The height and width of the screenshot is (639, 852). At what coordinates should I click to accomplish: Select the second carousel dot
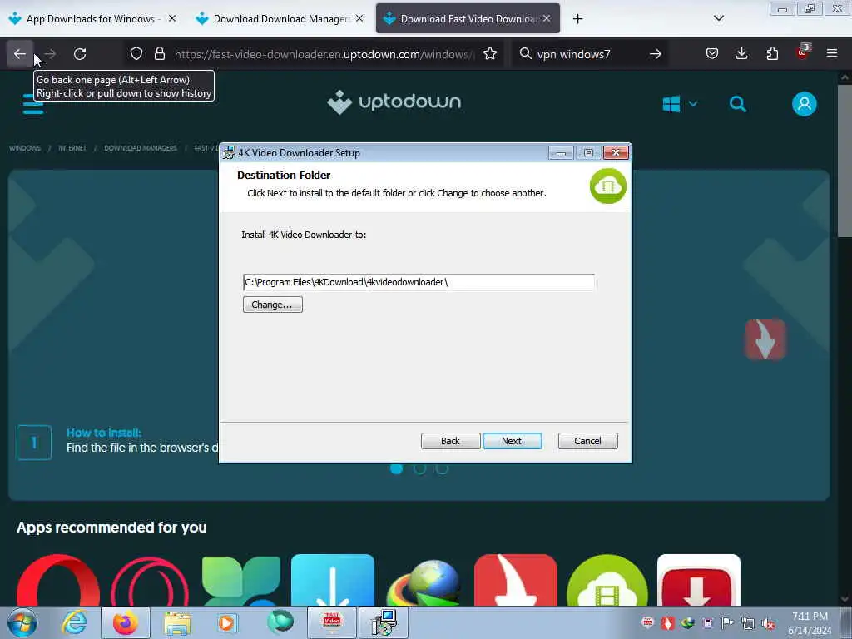tap(419, 468)
